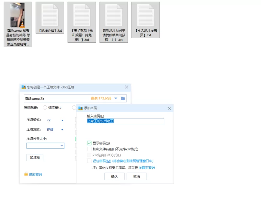Image resolution: width=261 pixels, height=213 pixels.
Task: Click the lock icon next to 修改密码
Action: 26,174
